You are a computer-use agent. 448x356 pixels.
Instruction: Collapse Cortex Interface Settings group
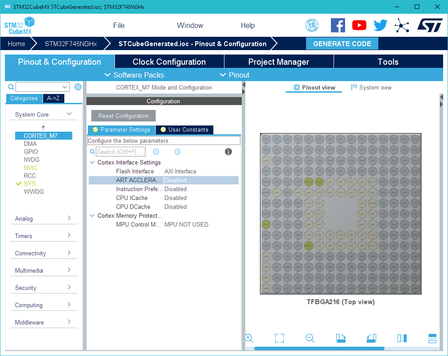pyautogui.click(x=92, y=162)
